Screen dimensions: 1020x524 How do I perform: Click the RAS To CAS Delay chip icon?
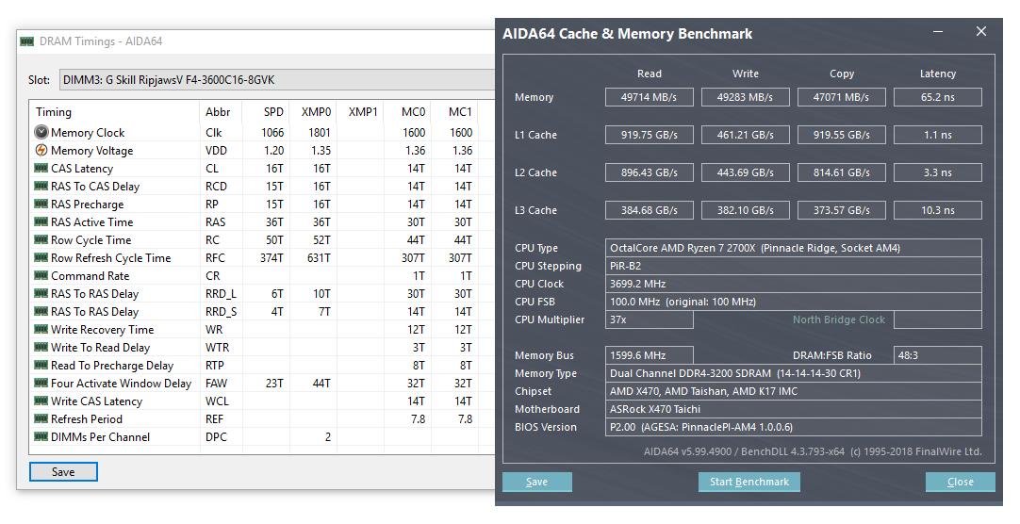pos(41,186)
